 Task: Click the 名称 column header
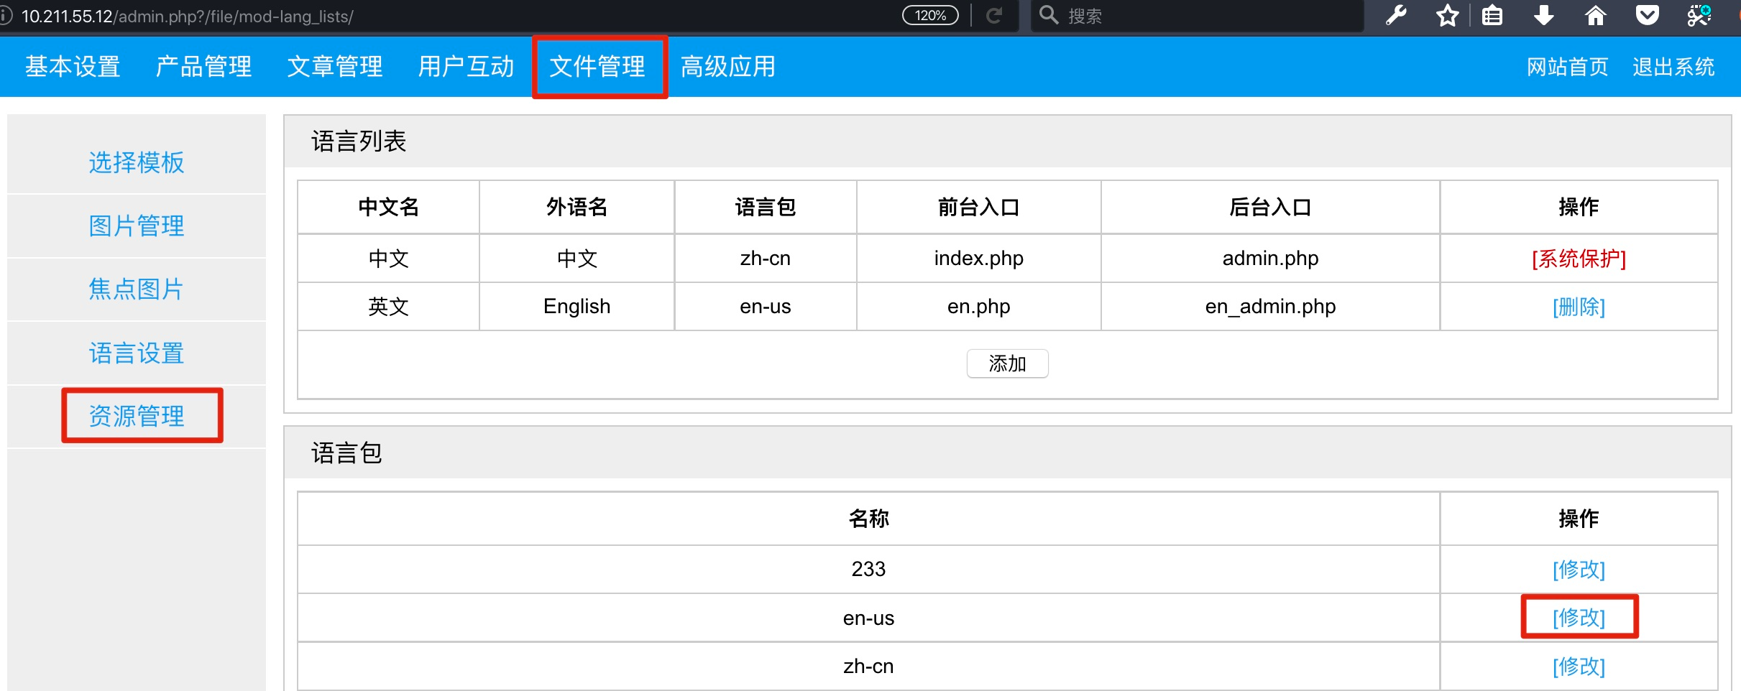pyautogui.click(x=868, y=519)
